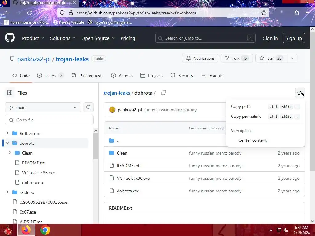Open the Firefox hamburger menu
315x236 pixels.
point(308,13)
